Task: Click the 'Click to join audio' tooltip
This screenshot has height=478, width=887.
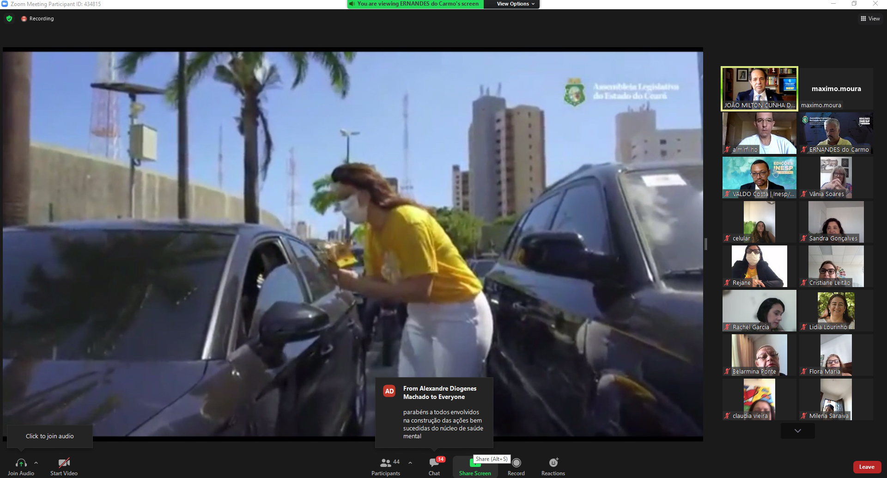Action: [x=49, y=436]
